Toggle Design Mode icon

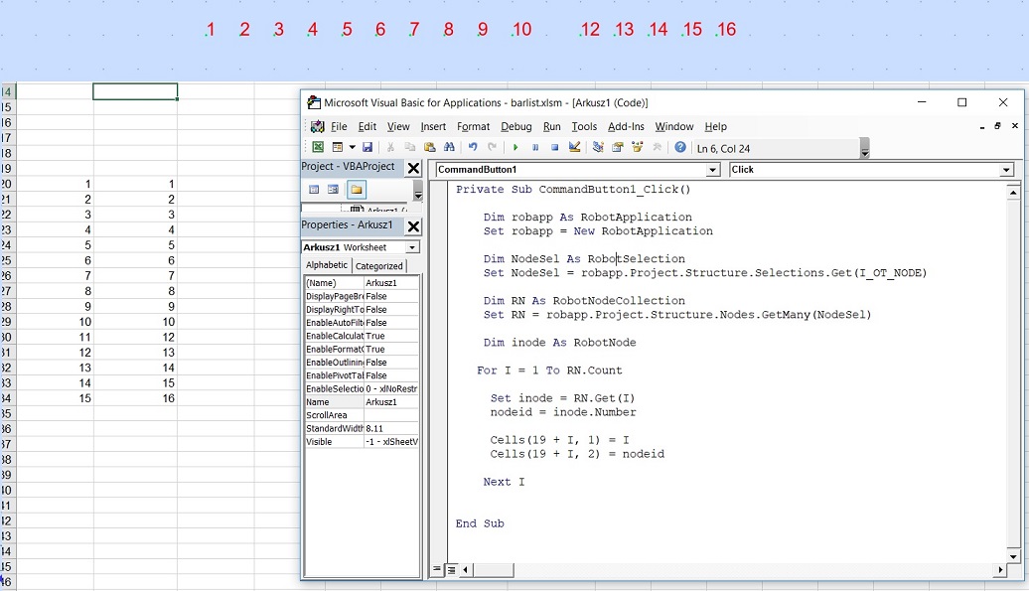(574, 148)
